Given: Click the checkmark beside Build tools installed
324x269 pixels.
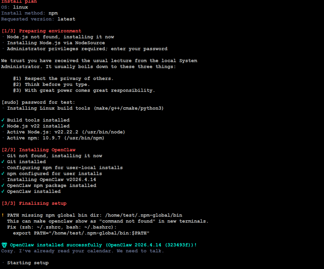Looking at the screenshot, I should click(x=3, y=120).
